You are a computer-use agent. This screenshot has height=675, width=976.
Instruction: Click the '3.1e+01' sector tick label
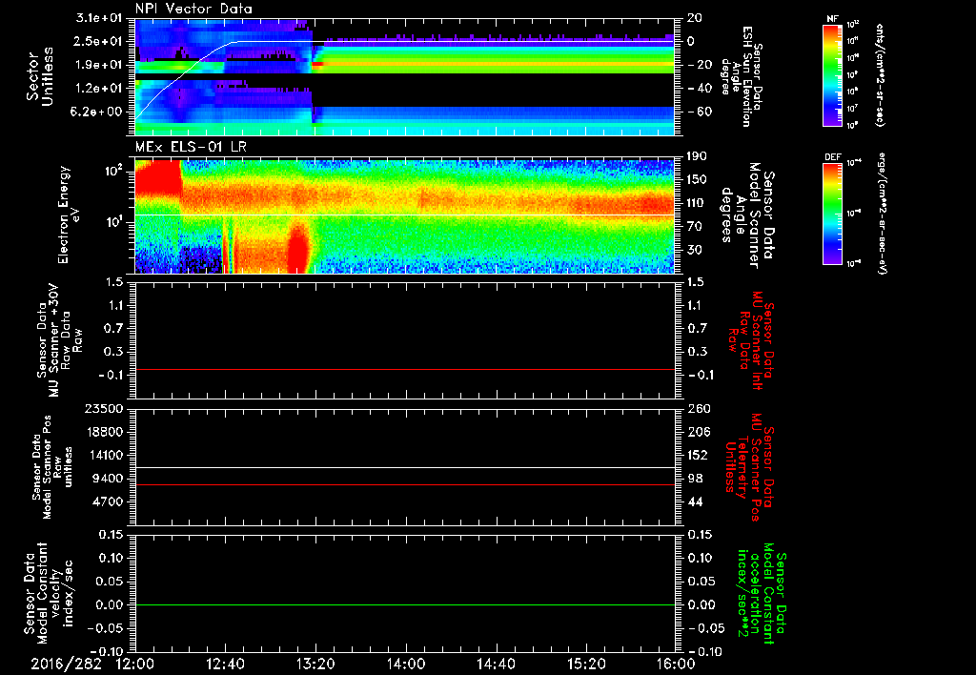(98, 18)
